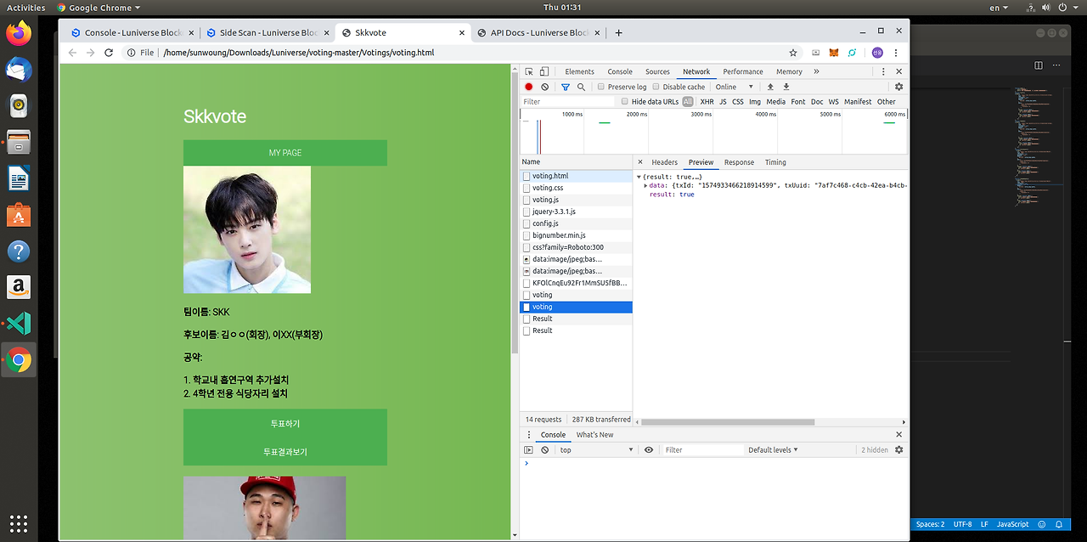Open Firefox from the Ubuntu dock
1087x542 pixels.
pos(18,33)
